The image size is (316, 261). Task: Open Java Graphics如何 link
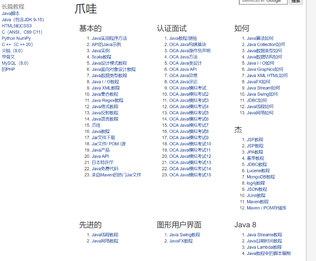265,69
